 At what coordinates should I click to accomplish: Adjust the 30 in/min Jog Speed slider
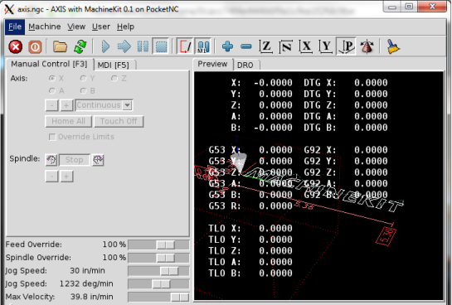pyautogui.click(x=169, y=271)
